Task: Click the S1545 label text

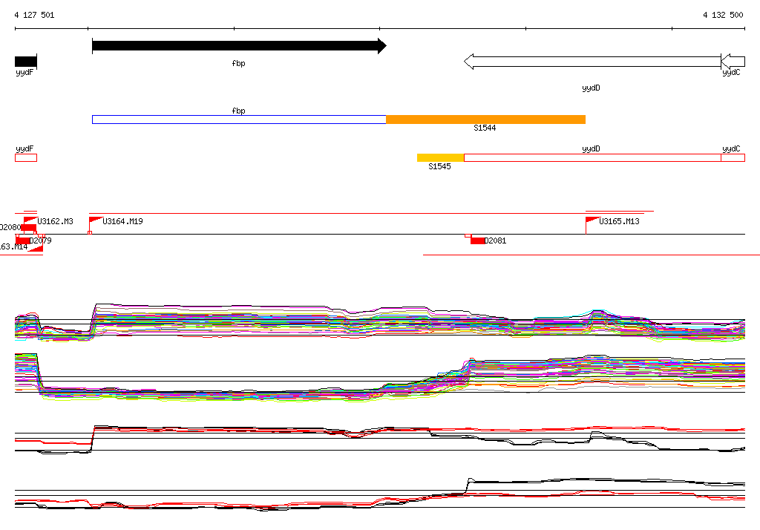Action: click(439, 166)
